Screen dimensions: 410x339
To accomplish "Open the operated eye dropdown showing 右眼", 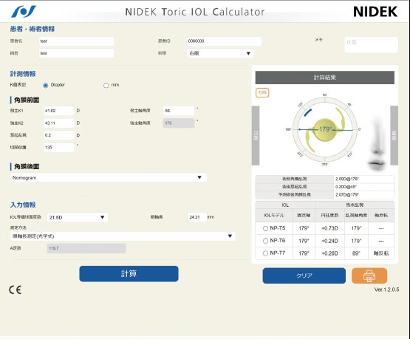I will tap(220, 53).
